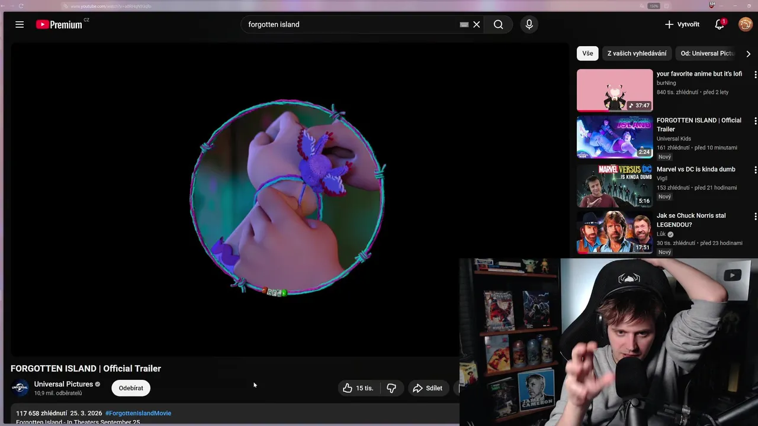Image resolution: width=758 pixels, height=426 pixels.
Task: Subscribe with the Odebírat button
Action: [x=131, y=388]
